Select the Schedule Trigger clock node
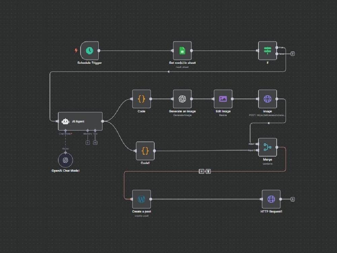The image size is (337, 253). (90, 51)
